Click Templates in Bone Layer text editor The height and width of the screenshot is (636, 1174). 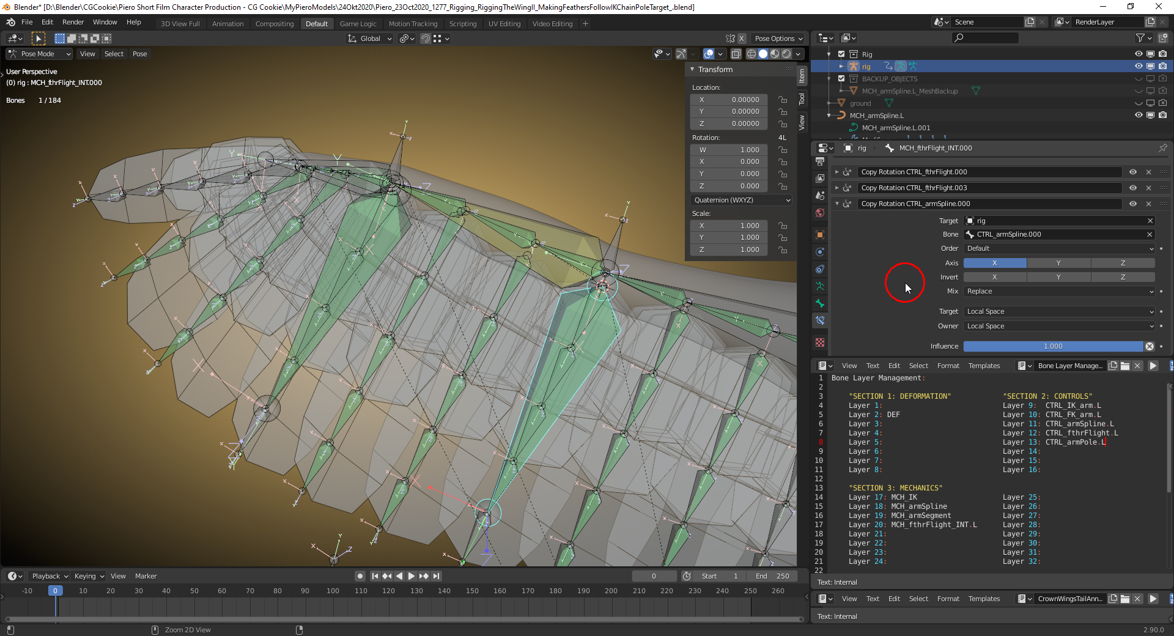point(984,366)
